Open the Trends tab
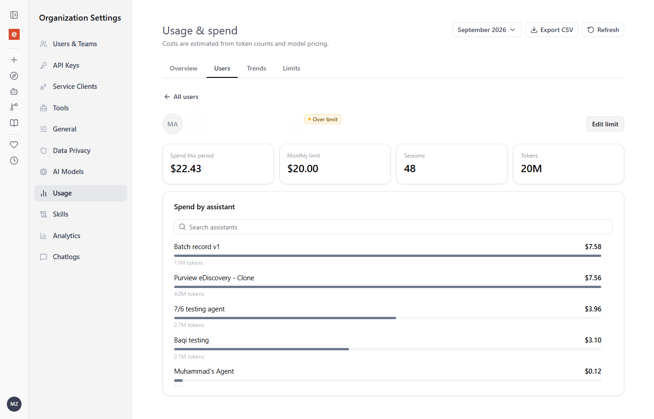 256,68
